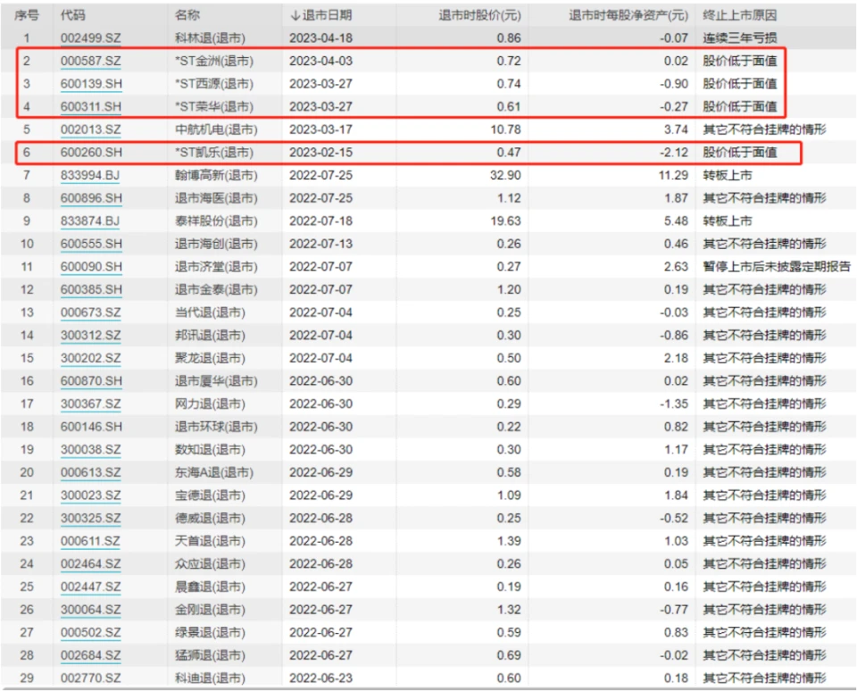The image size is (857, 691).
Task: Click stock code 002770.SZ in last row
Action: [90, 679]
